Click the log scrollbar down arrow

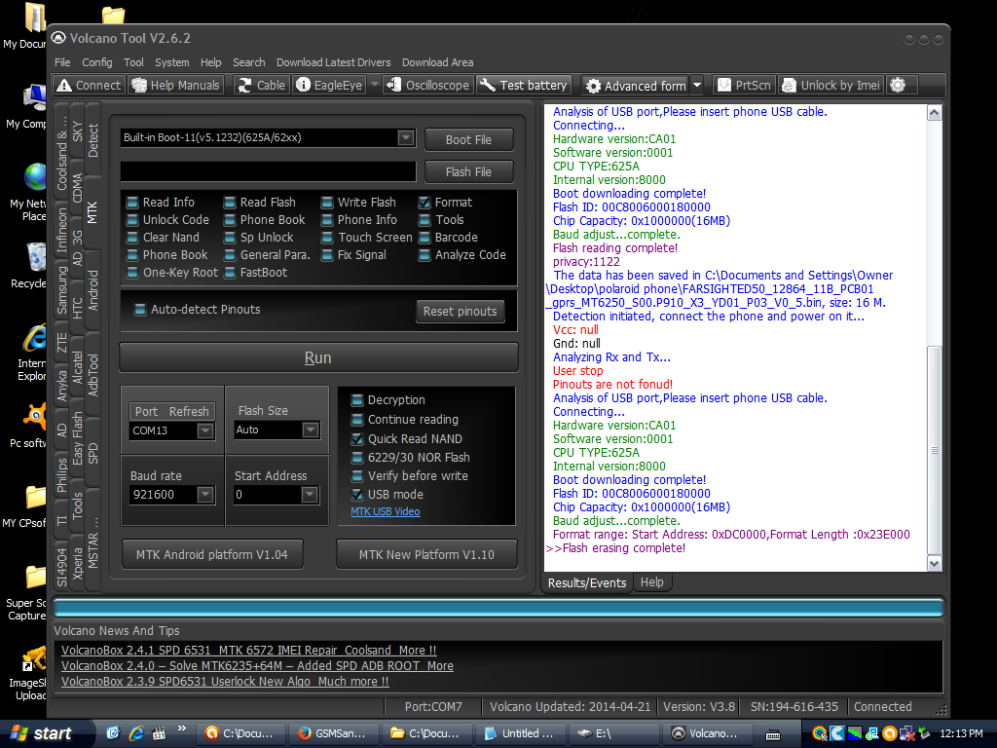(934, 564)
